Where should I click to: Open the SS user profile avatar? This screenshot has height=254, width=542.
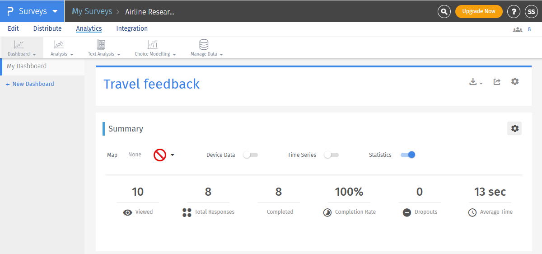(x=531, y=12)
